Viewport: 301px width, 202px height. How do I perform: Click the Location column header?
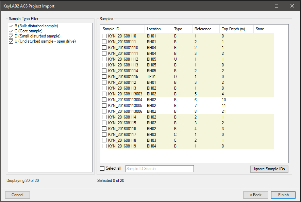coord(153,29)
